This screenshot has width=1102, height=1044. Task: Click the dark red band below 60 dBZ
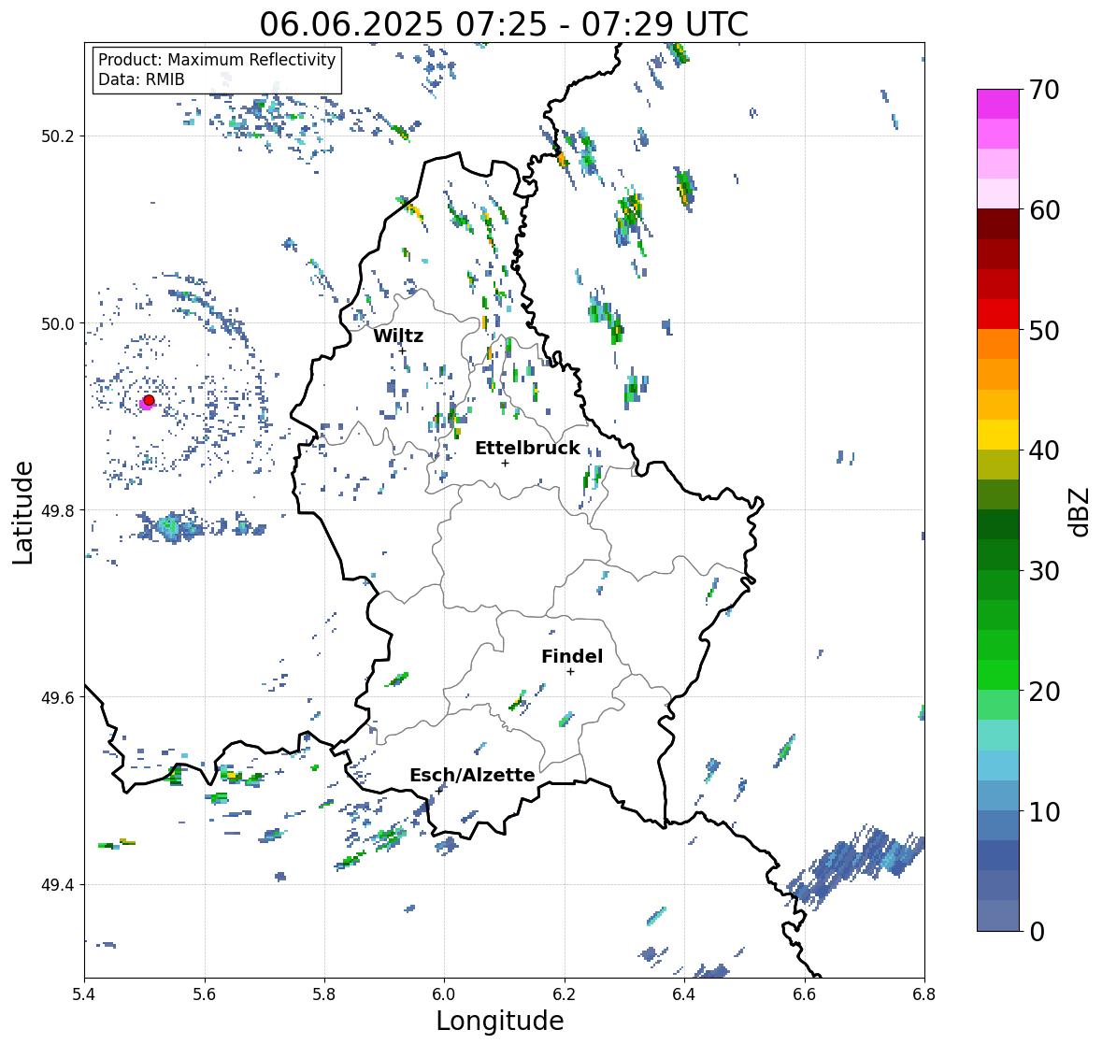998,224
